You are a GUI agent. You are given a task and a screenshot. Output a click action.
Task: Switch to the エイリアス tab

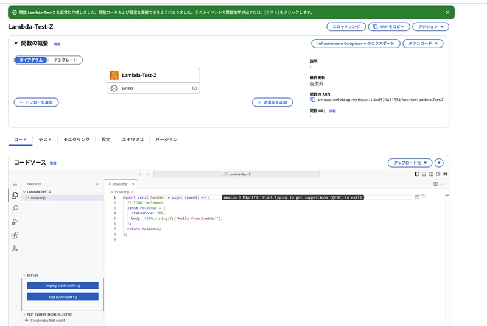133,140
